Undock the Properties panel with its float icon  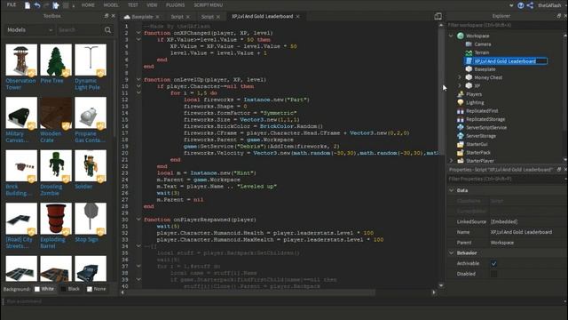coord(559,170)
